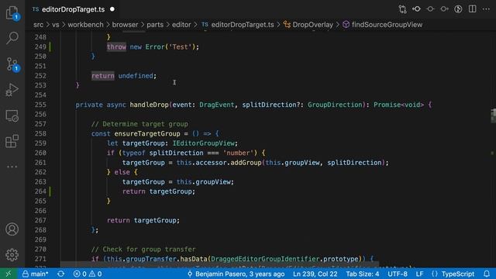Click the middle commit navigation icon
This screenshot has height=279, width=496.
coord(430,9)
